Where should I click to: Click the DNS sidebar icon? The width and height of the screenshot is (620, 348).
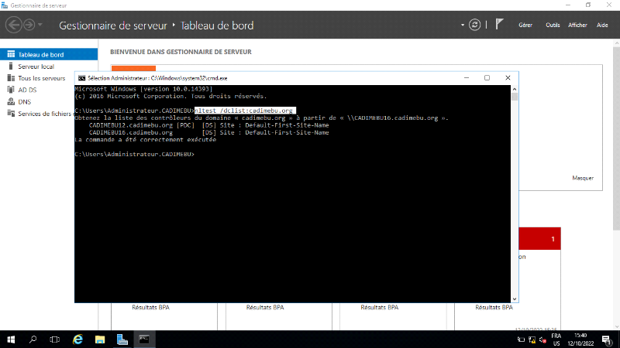pos(11,101)
